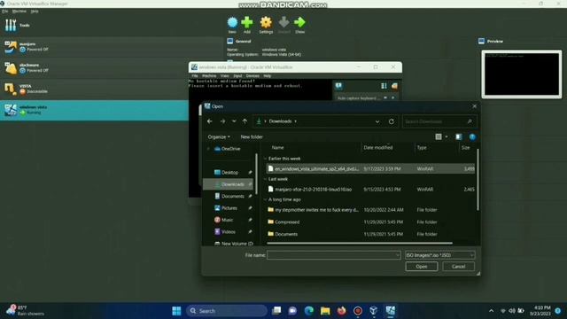Click the green Add machine icon
The image size is (567, 319).
pos(247,22)
